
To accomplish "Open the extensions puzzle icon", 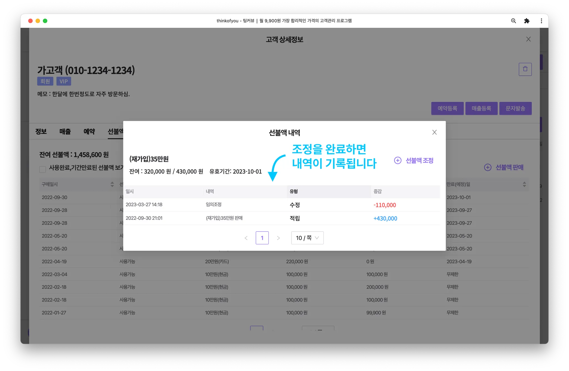I will click(526, 21).
